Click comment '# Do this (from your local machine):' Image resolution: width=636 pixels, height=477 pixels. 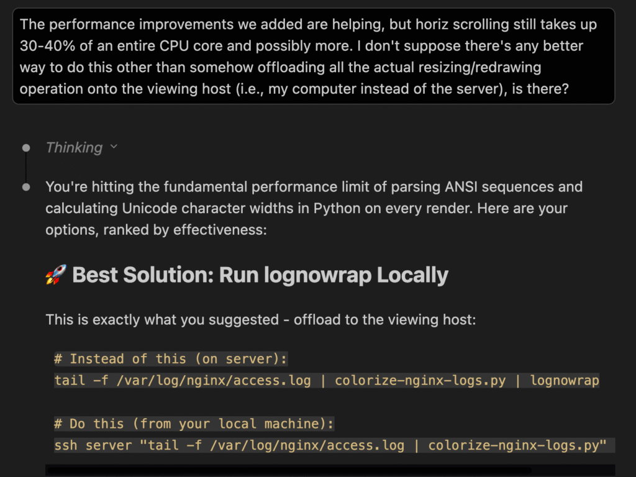coord(194,424)
